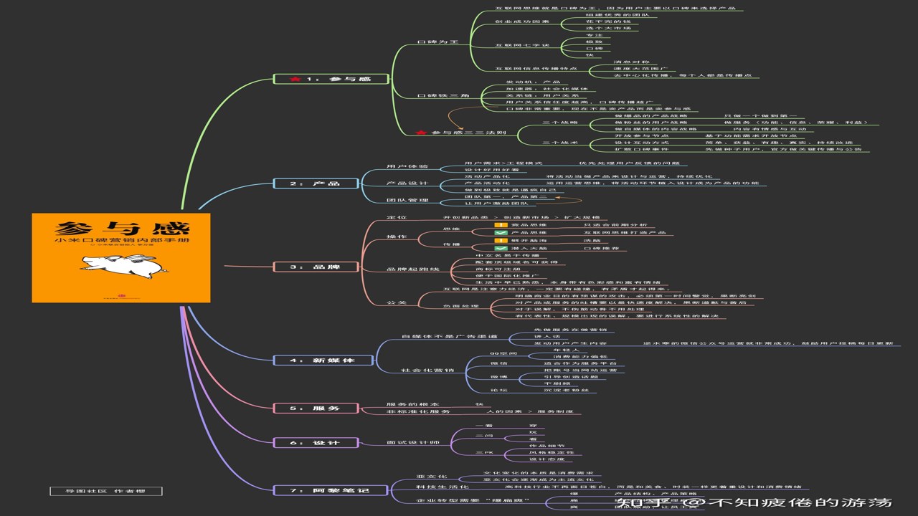Screen dimensions: 918x516
Task: Click the leaf '团队第一，产品第二'
Action: (x=505, y=196)
